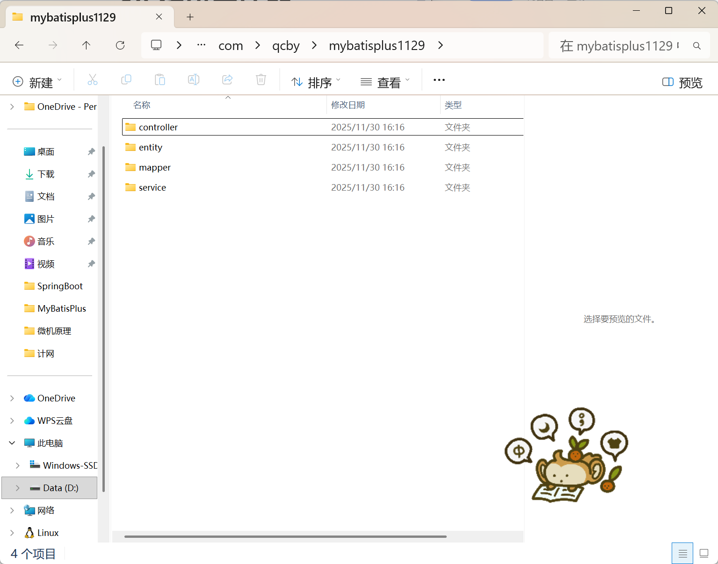This screenshot has height=564, width=718.
Task: Expand the 网络 tree node
Action: (x=12, y=510)
